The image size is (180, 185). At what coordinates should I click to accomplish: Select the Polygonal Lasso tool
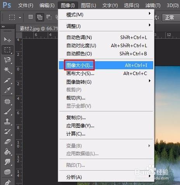(7, 60)
